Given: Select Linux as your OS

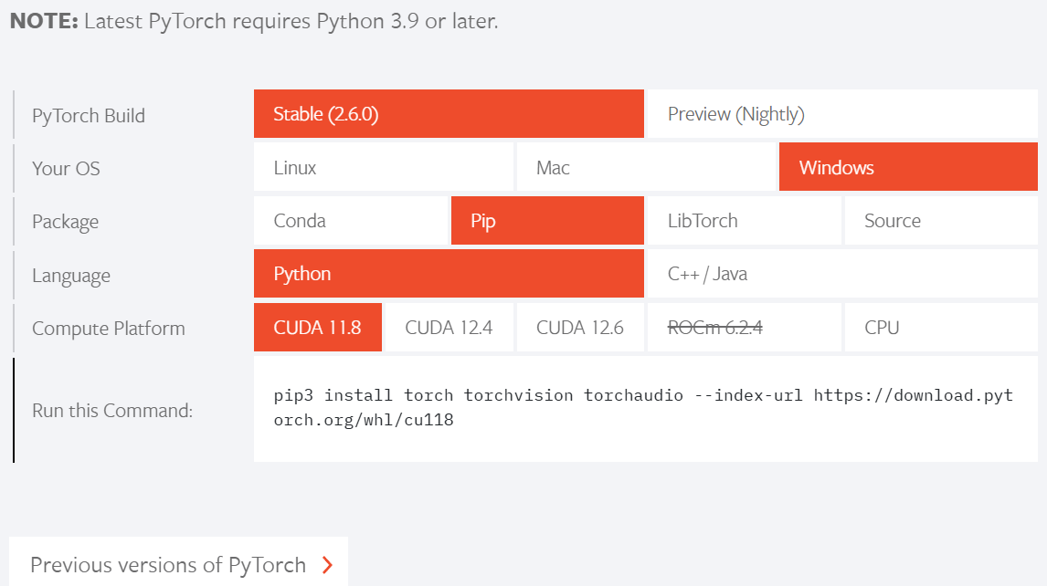Looking at the screenshot, I should (384, 168).
